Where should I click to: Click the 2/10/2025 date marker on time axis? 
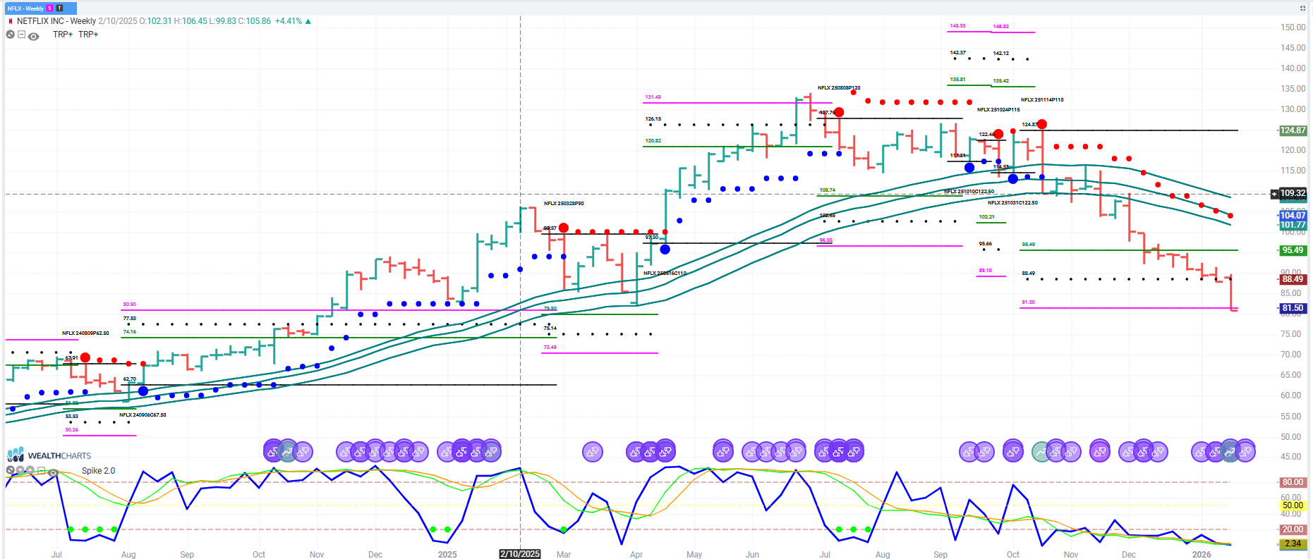pos(520,554)
